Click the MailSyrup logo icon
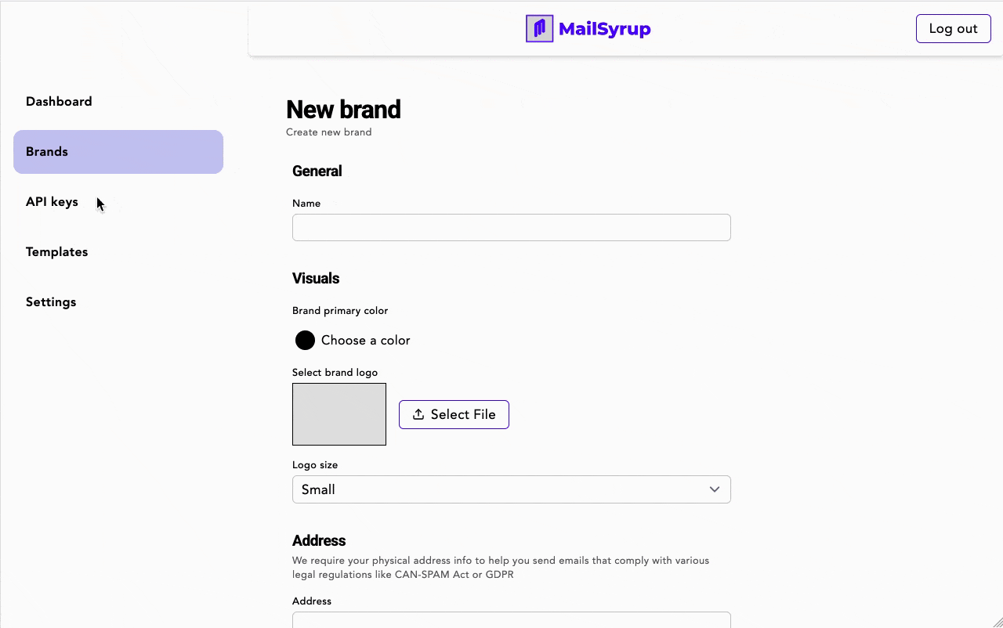This screenshot has width=1003, height=628. tap(539, 28)
